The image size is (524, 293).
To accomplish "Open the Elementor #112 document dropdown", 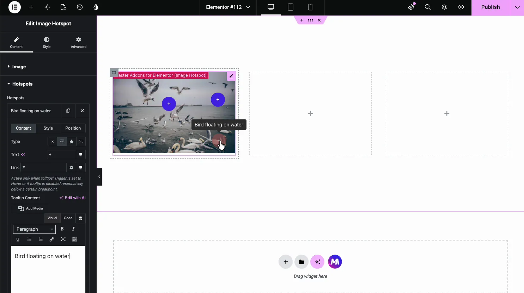I will click(228, 7).
